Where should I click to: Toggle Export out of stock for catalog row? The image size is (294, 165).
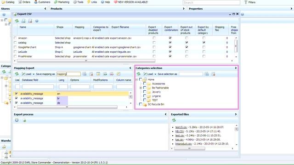(187, 43)
